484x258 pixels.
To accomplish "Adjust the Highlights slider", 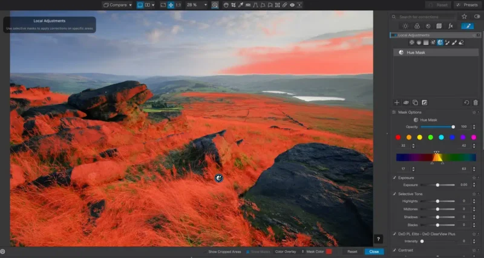I will pos(437,201).
